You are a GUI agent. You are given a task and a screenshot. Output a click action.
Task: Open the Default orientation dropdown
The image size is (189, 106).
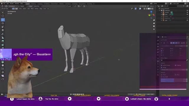point(23,6)
